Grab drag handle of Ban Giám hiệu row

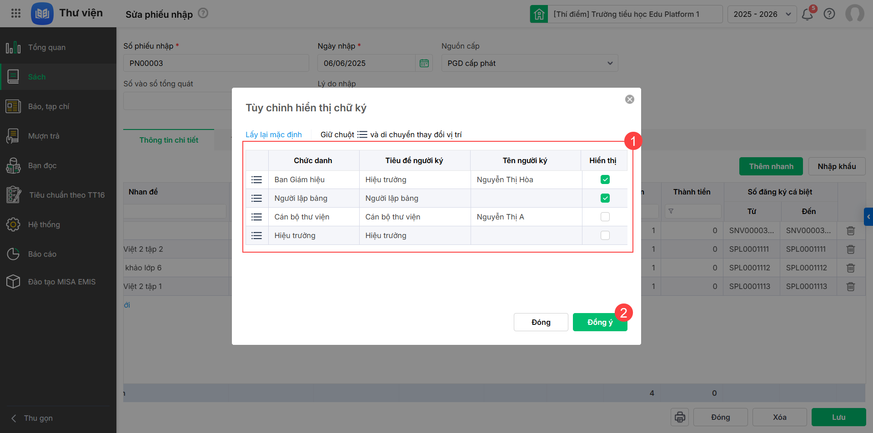coord(257,180)
